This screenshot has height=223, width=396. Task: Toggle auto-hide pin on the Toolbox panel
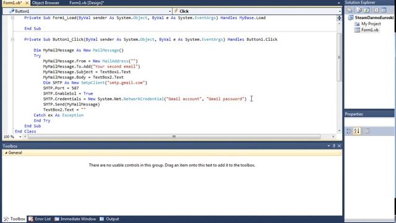334,146
